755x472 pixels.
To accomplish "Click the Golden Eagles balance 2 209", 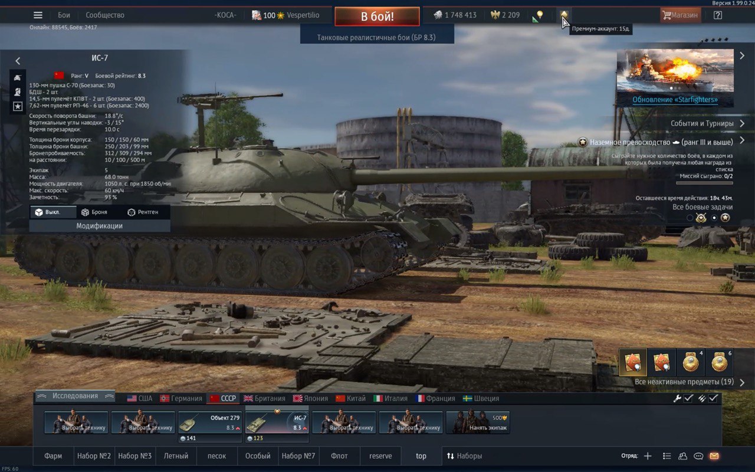I will click(505, 15).
